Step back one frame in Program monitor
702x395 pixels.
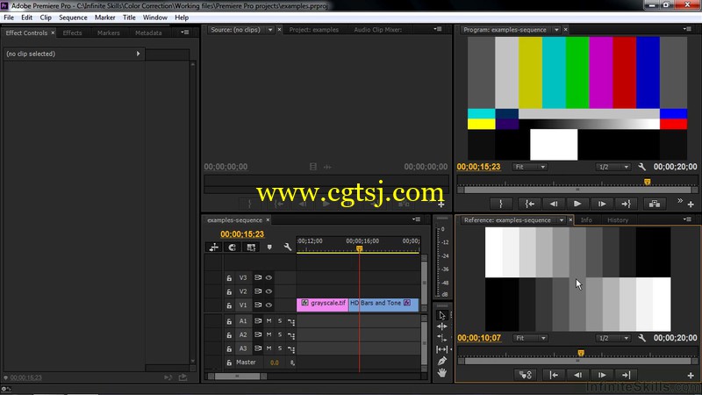coord(554,204)
